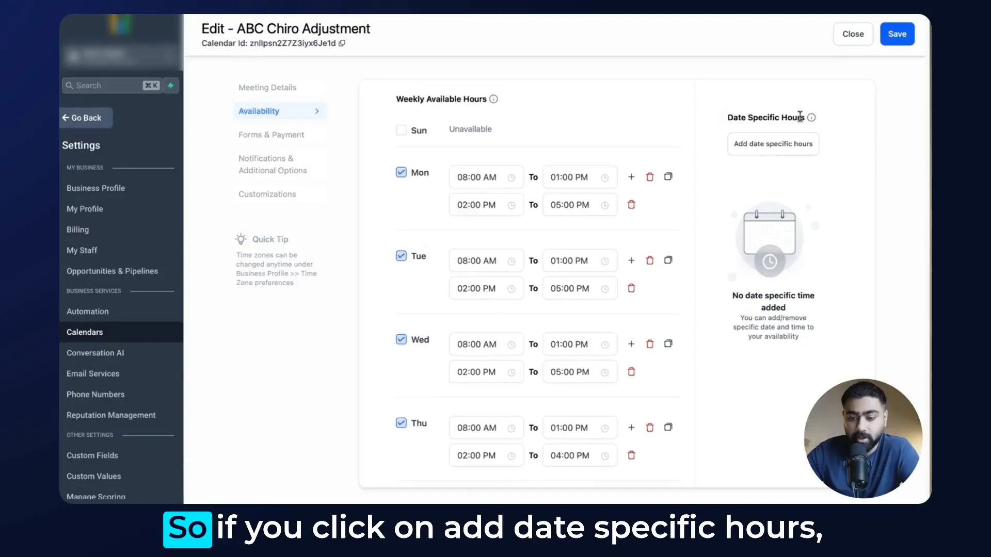Copy Mon hours to other days
The height and width of the screenshot is (557, 991).
pos(668,176)
